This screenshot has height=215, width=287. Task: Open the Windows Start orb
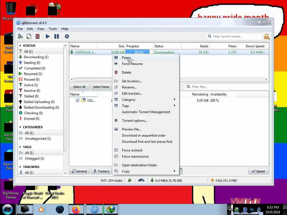(x=8, y=209)
